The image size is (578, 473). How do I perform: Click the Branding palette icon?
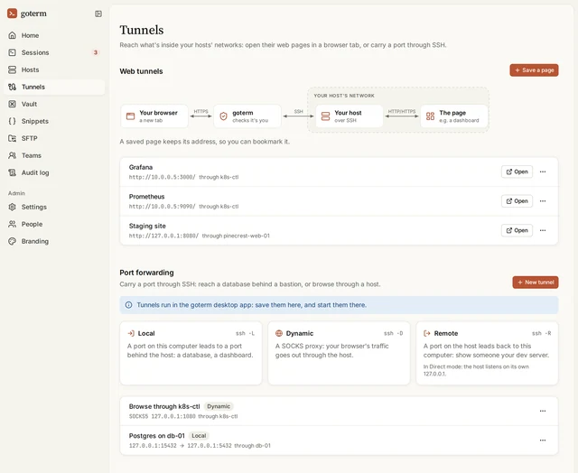point(12,241)
